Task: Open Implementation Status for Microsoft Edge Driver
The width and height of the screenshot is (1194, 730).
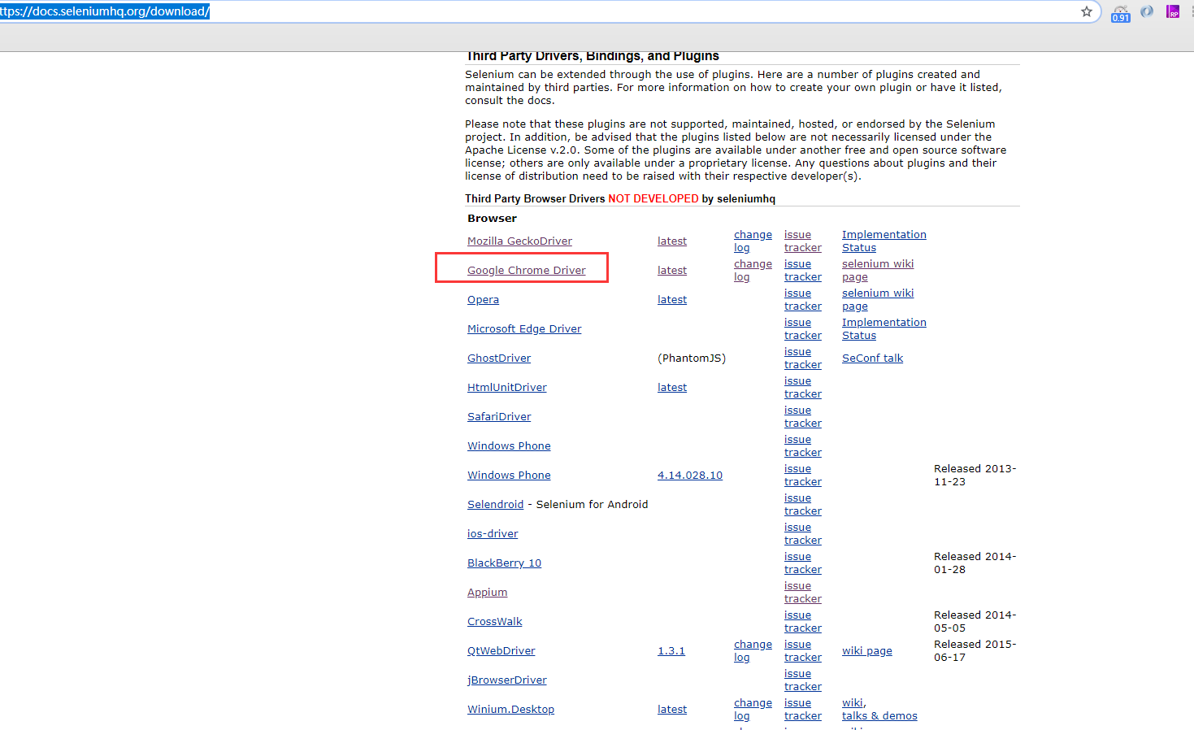Action: [x=884, y=328]
